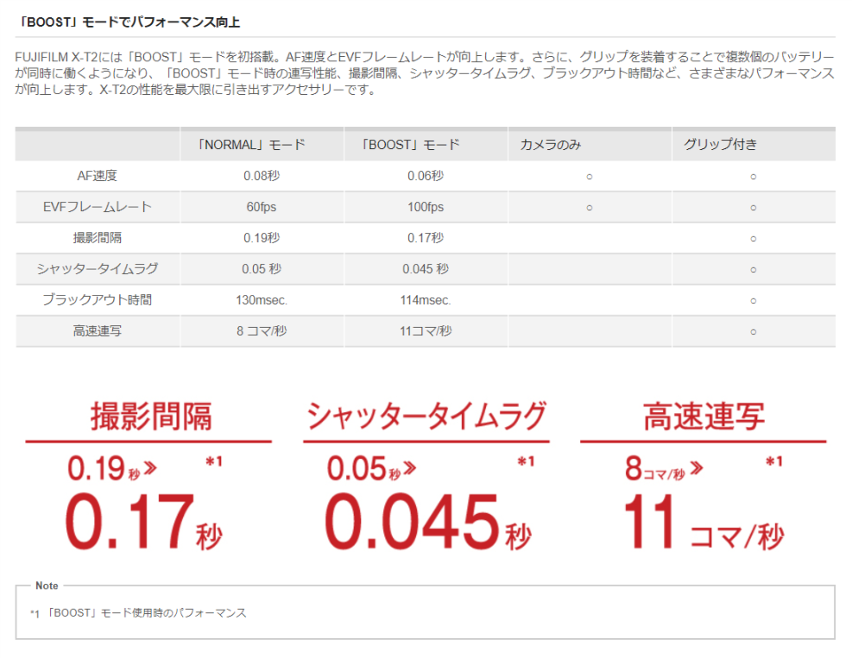The height and width of the screenshot is (658, 852).
Task: Click the circle for AF速度 under グリップ付き
Action: click(753, 177)
